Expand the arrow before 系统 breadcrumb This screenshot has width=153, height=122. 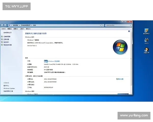(x=32, y=25)
